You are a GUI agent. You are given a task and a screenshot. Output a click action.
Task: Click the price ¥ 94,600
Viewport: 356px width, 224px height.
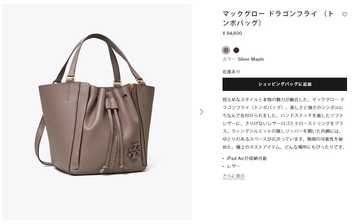pos(232,34)
